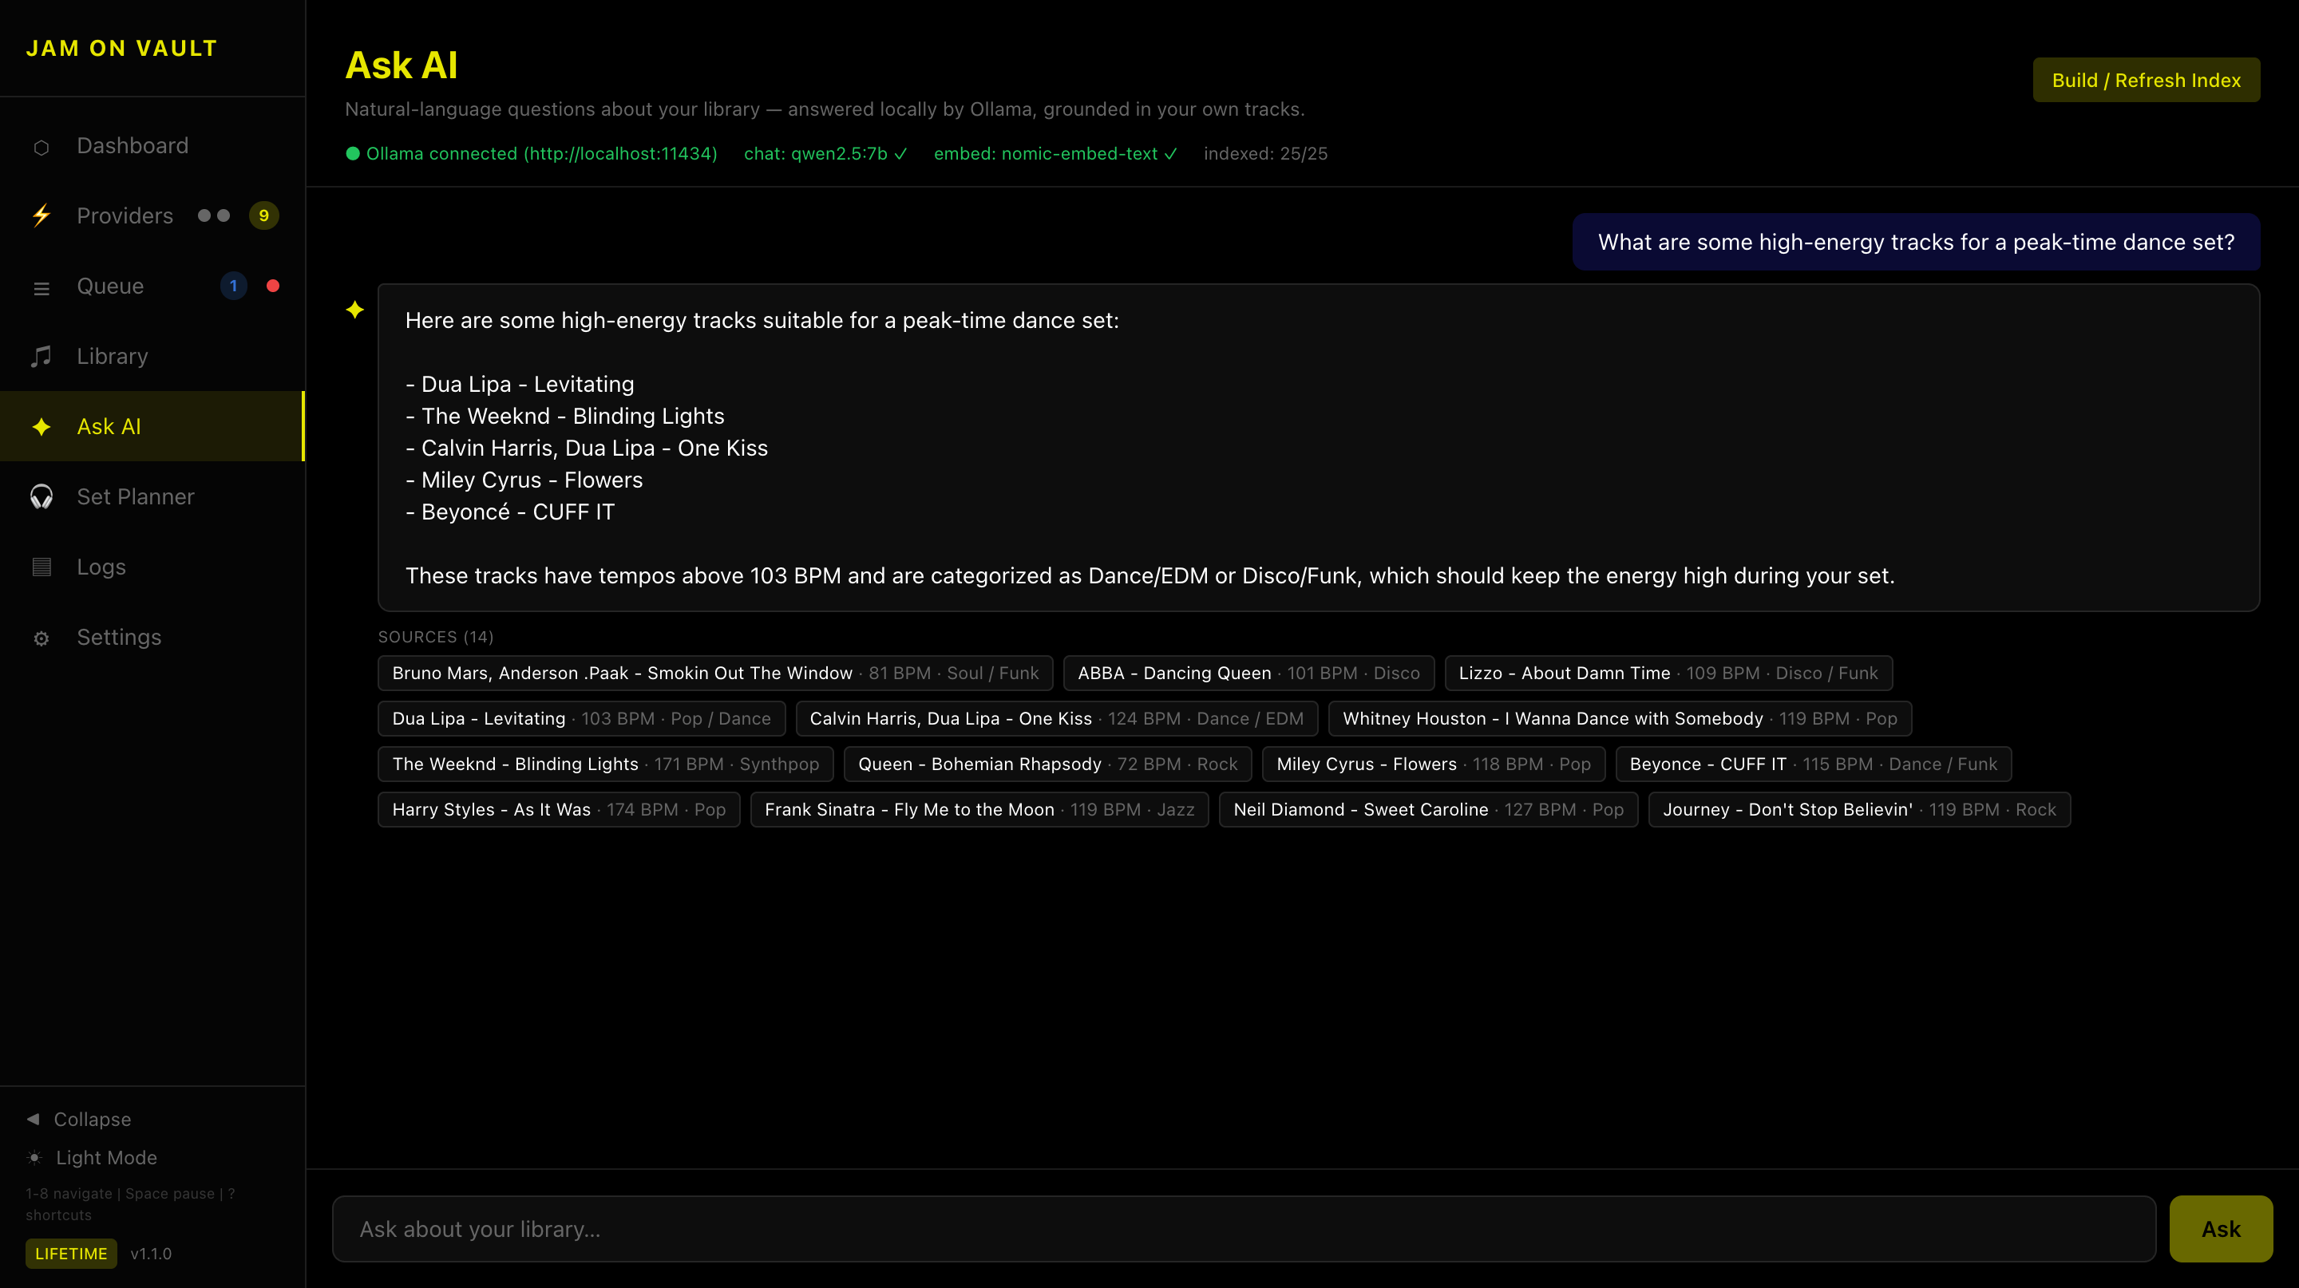Click the user question message bubble
Image resolution: width=2299 pixels, height=1288 pixels.
coord(1916,242)
